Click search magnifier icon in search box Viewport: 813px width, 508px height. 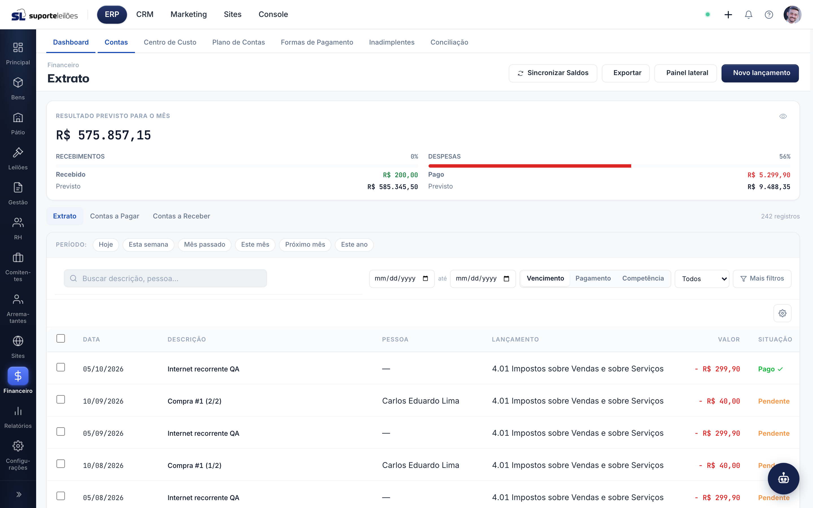click(73, 278)
